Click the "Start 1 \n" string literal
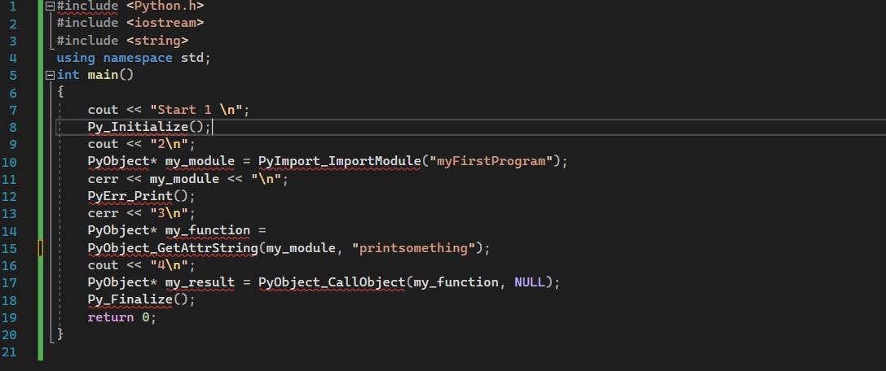886x371 pixels. (196, 109)
